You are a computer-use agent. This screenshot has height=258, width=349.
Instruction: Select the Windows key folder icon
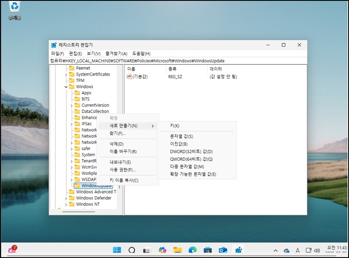tap(71, 86)
